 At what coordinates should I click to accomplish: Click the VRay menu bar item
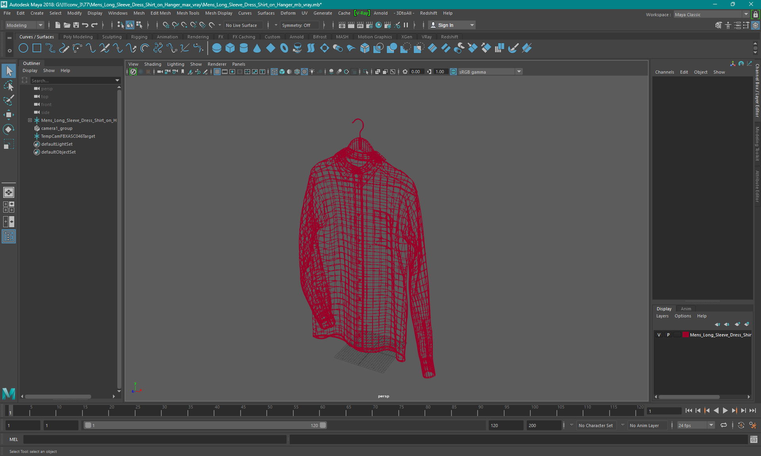point(427,36)
